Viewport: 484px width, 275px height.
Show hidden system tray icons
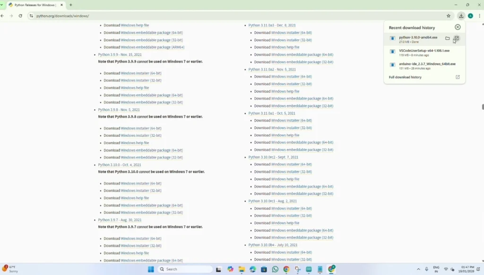pyautogui.click(x=418, y=269)
